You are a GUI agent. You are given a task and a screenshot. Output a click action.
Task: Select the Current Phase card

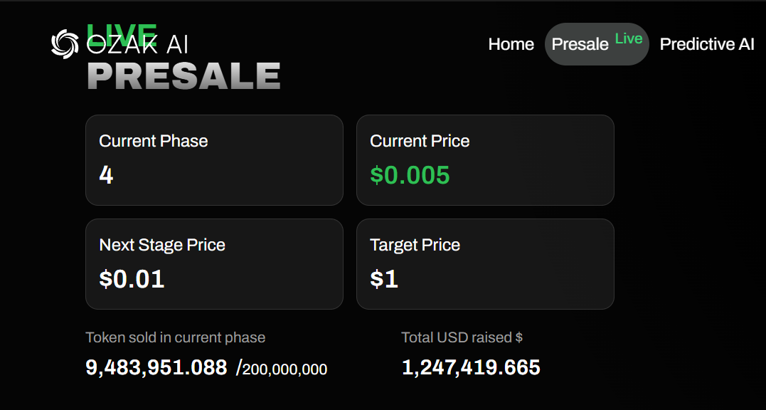215,160
